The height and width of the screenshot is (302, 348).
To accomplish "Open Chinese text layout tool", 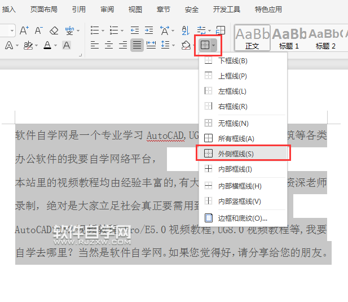I will tap(165, 30).
